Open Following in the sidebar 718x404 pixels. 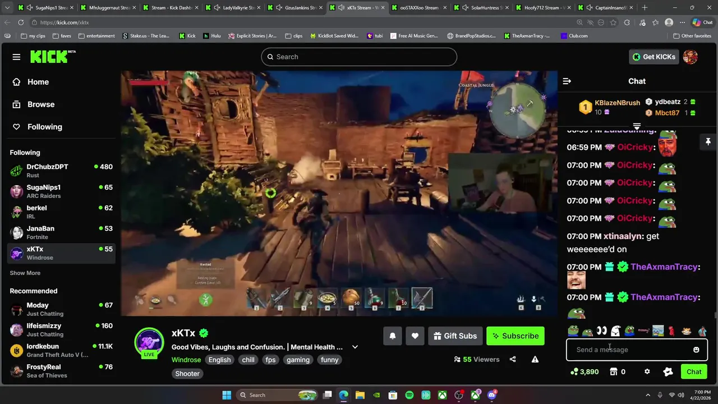point(38,127)
